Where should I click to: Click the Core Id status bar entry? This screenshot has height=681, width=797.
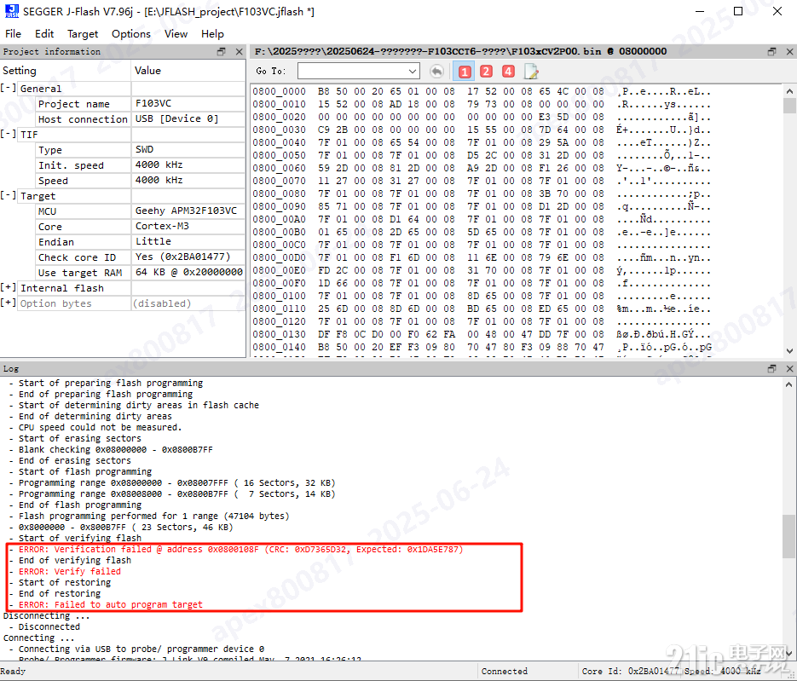click(630, 672)
